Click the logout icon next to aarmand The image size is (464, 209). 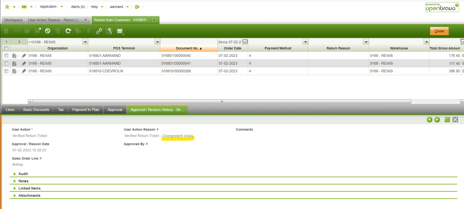tap(137, 7)
